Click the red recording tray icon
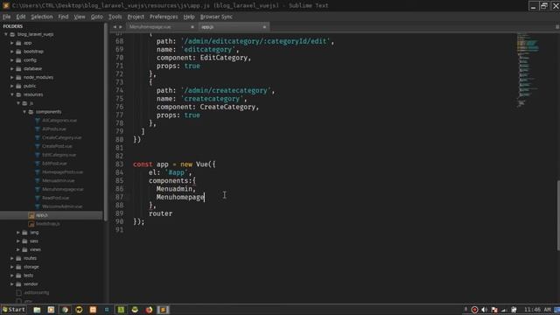The width and height of the screenshot is (560, 315). [474, 310]
